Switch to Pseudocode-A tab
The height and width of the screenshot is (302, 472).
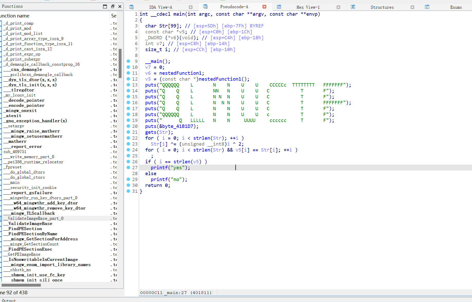(x=234, y=7)
